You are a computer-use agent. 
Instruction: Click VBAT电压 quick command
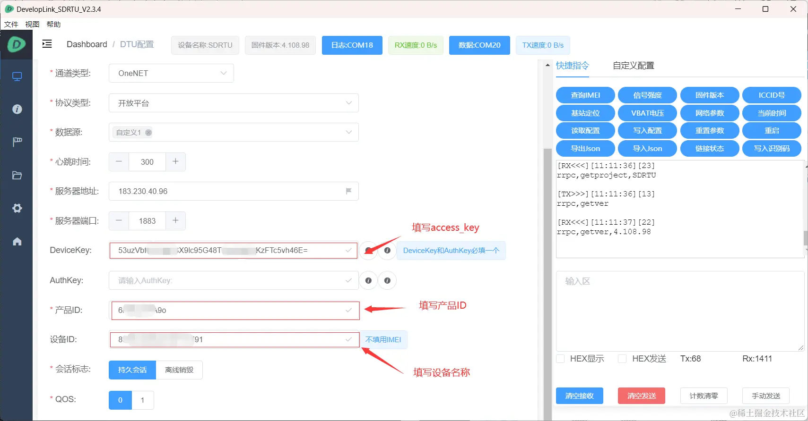click(648, 113)
